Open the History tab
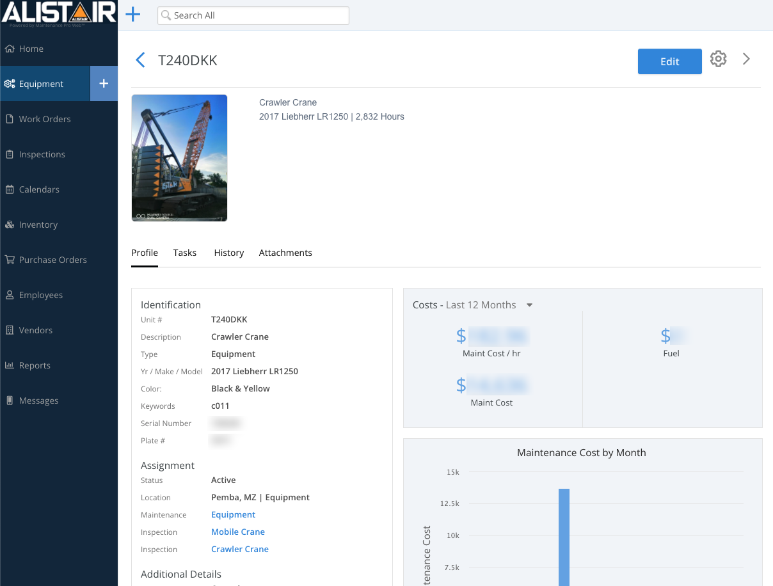773x586 pixels. click(x=228, y=253)
